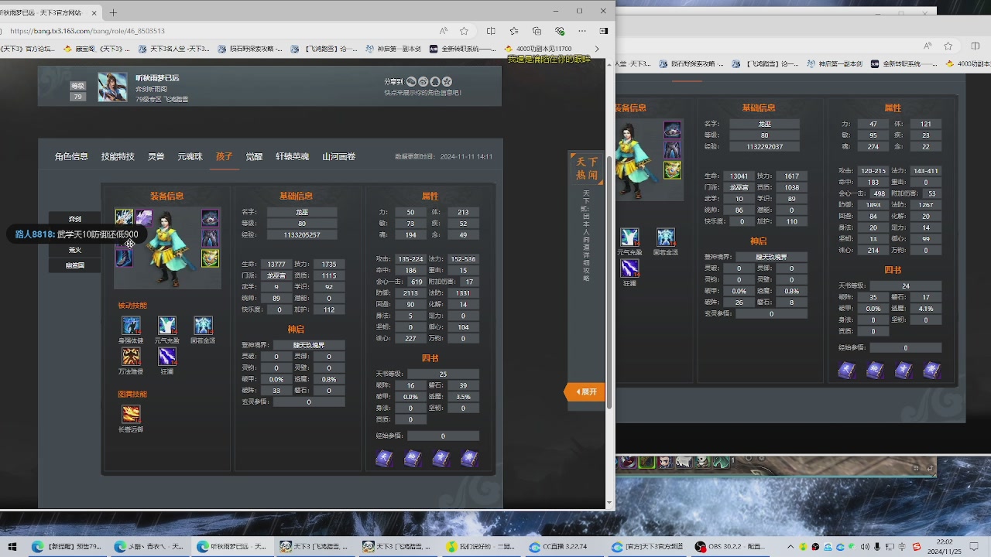Switch to the 技能特技 tab
The height and width of the screenshot is (557, 991).
pos(118,156)
